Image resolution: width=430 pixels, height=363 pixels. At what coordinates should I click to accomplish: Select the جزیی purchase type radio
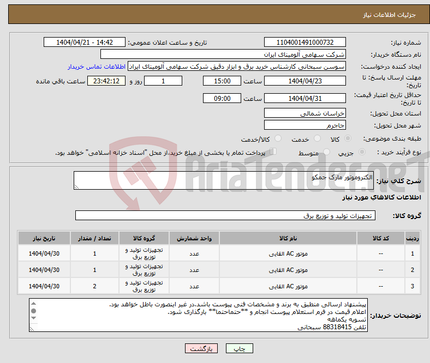[x=362, y=152]
